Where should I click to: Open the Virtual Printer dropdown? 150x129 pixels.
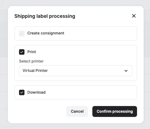tap(76, 71)
